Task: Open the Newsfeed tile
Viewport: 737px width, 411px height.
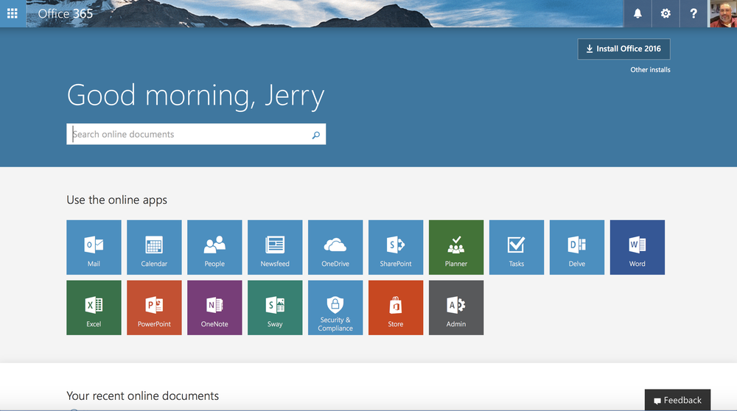Action: 275,247
